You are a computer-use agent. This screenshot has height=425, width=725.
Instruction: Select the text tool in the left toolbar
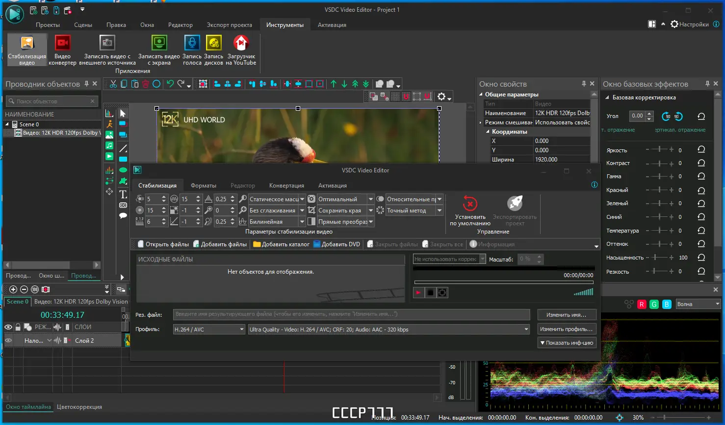coord(123,194)
